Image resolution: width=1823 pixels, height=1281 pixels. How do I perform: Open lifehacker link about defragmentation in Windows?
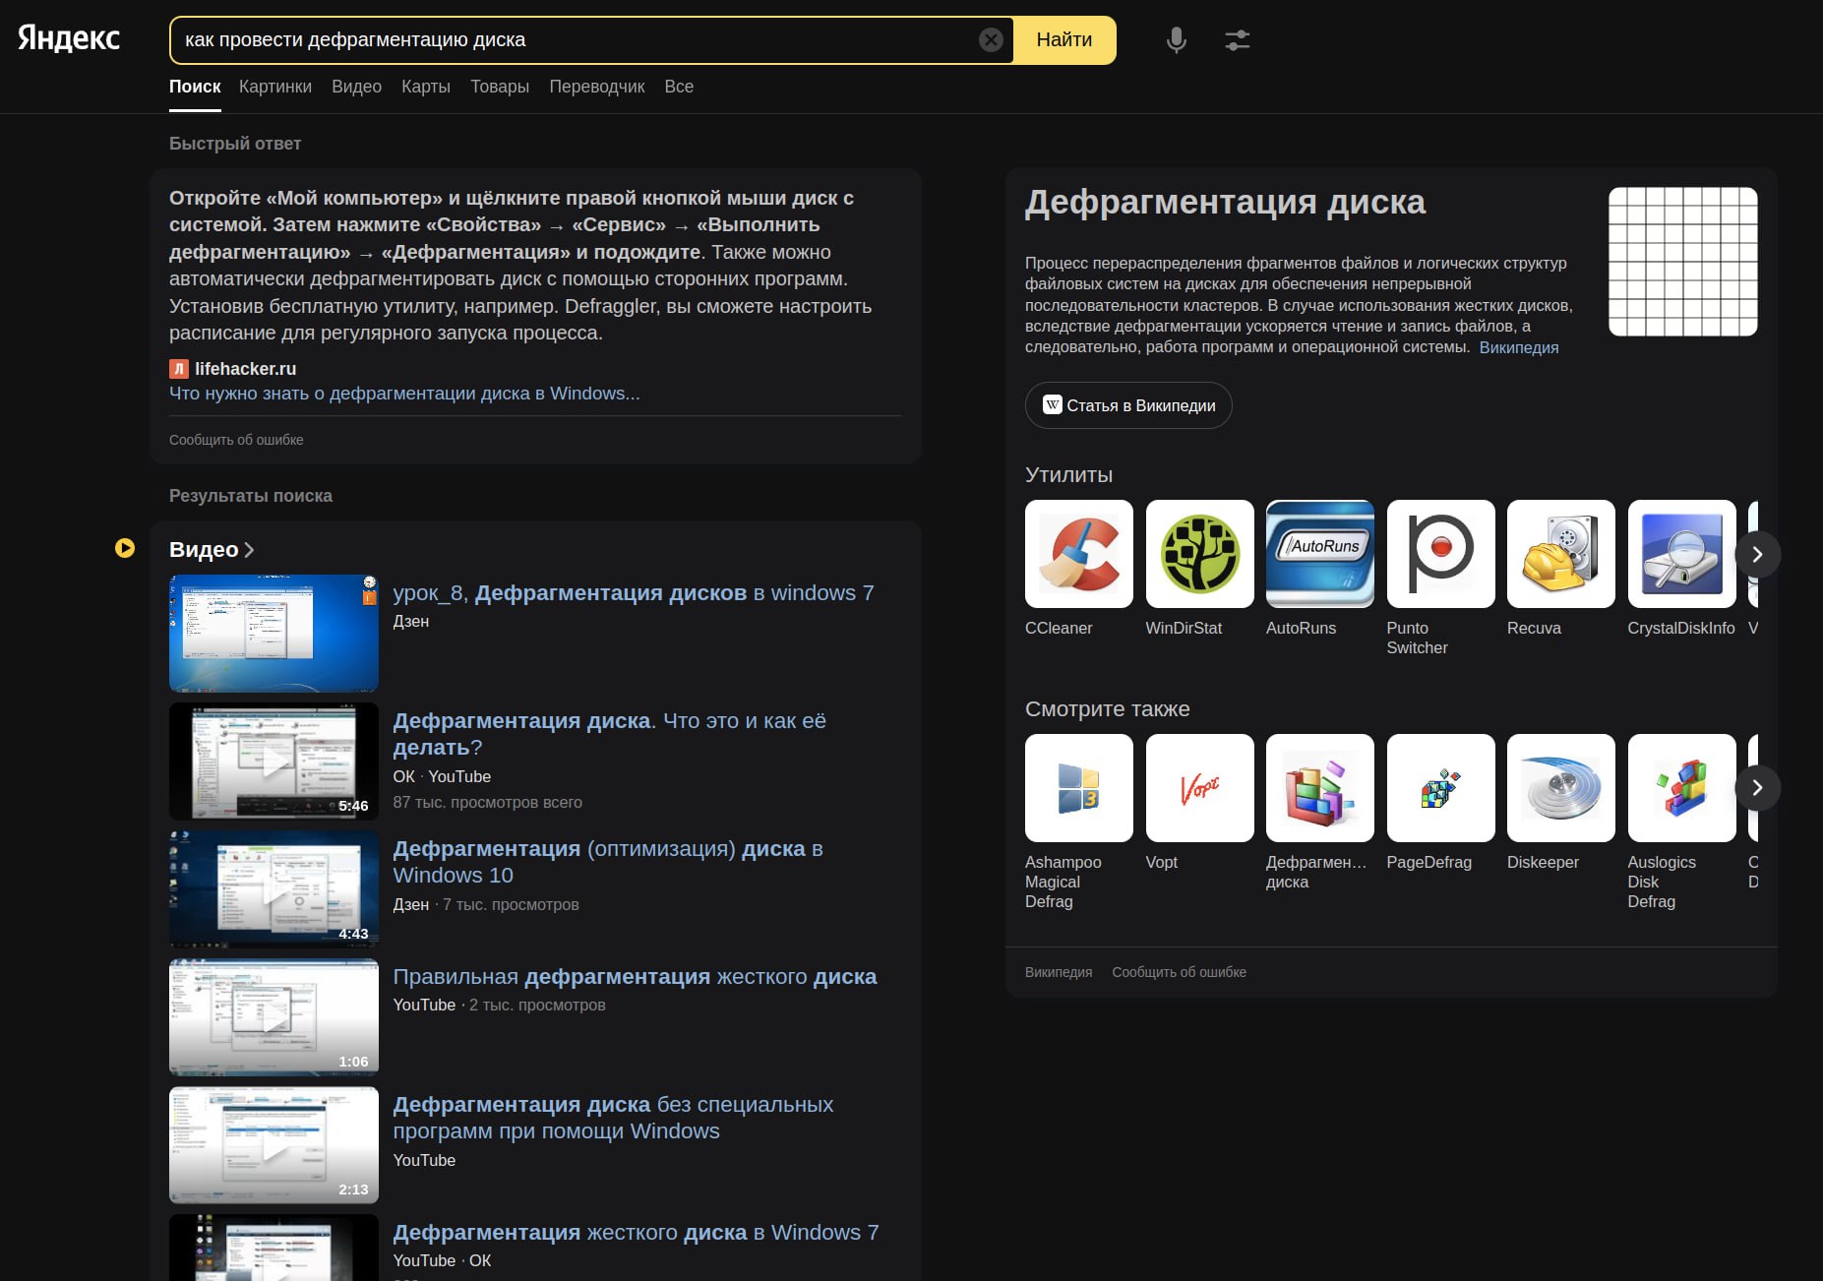click(x=404, y=394)
